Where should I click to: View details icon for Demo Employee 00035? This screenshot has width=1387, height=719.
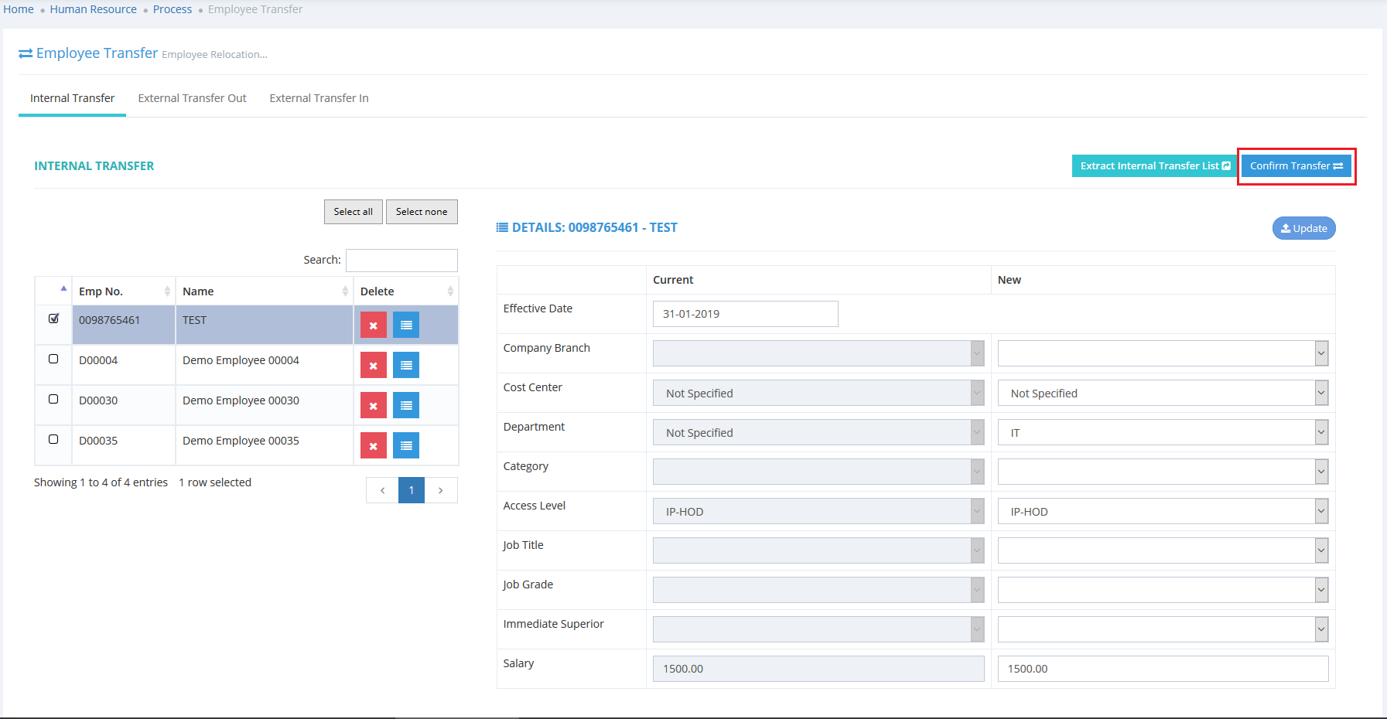[406, 446]
